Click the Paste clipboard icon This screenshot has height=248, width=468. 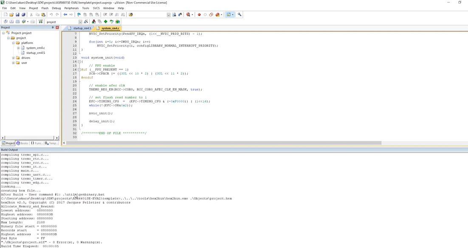coord(43,14)
